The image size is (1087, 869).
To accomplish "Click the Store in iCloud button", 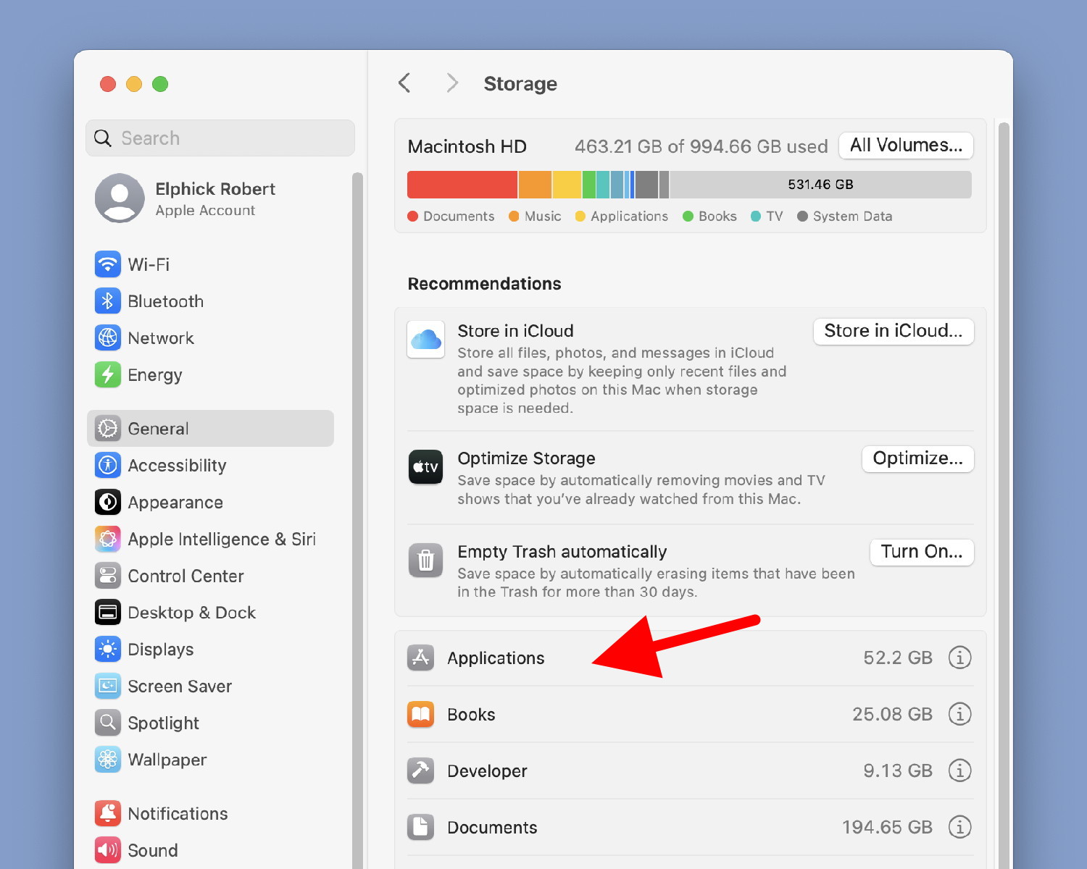I will pos(894,331).
